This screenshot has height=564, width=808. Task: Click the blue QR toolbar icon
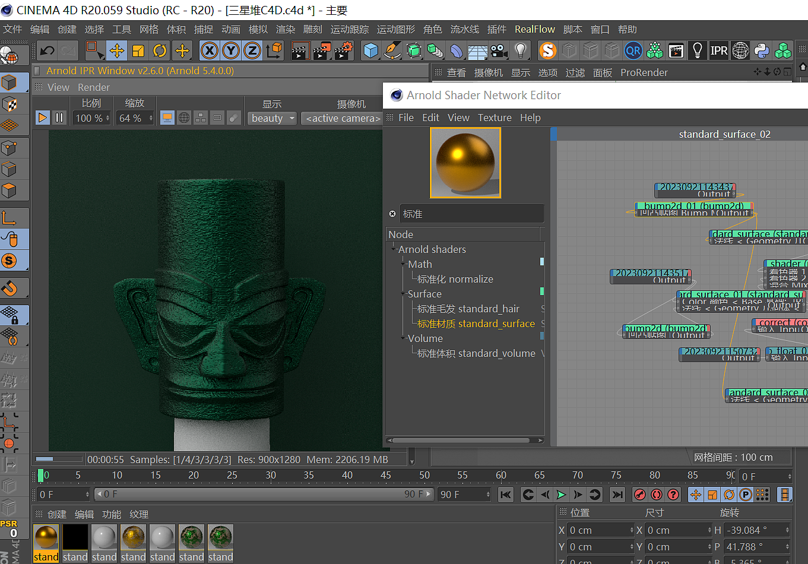(633, 51)
